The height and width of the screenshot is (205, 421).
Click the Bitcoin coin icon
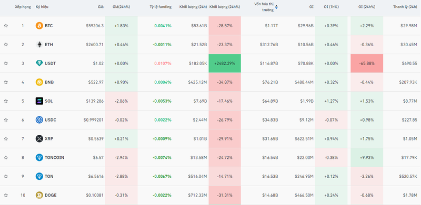[x=39, y=26]
